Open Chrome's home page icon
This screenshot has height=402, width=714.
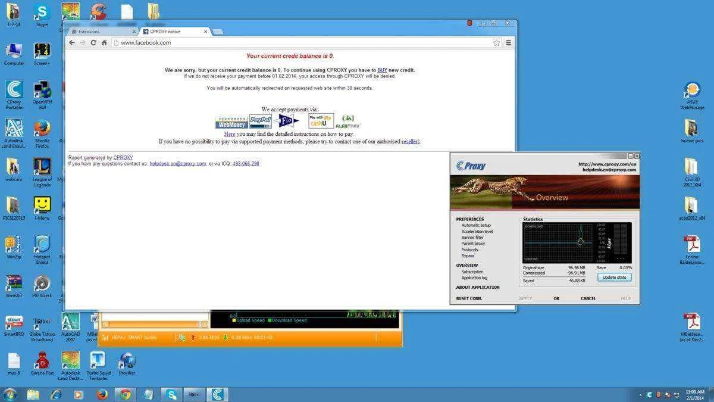click(104, 43)
